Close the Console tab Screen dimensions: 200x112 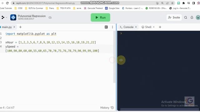tap(136, 27)
